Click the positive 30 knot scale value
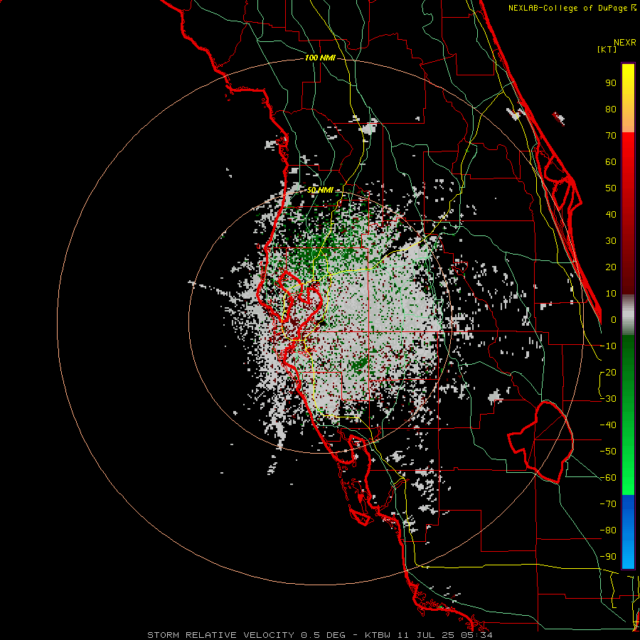640x640 pixels. [x=611, y=241]
